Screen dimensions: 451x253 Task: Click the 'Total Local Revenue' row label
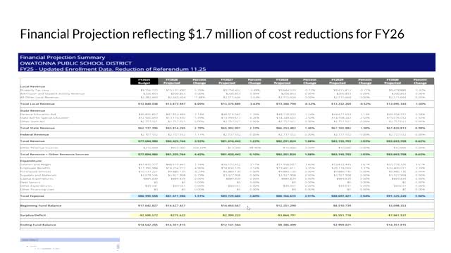[x=37, y=104]
